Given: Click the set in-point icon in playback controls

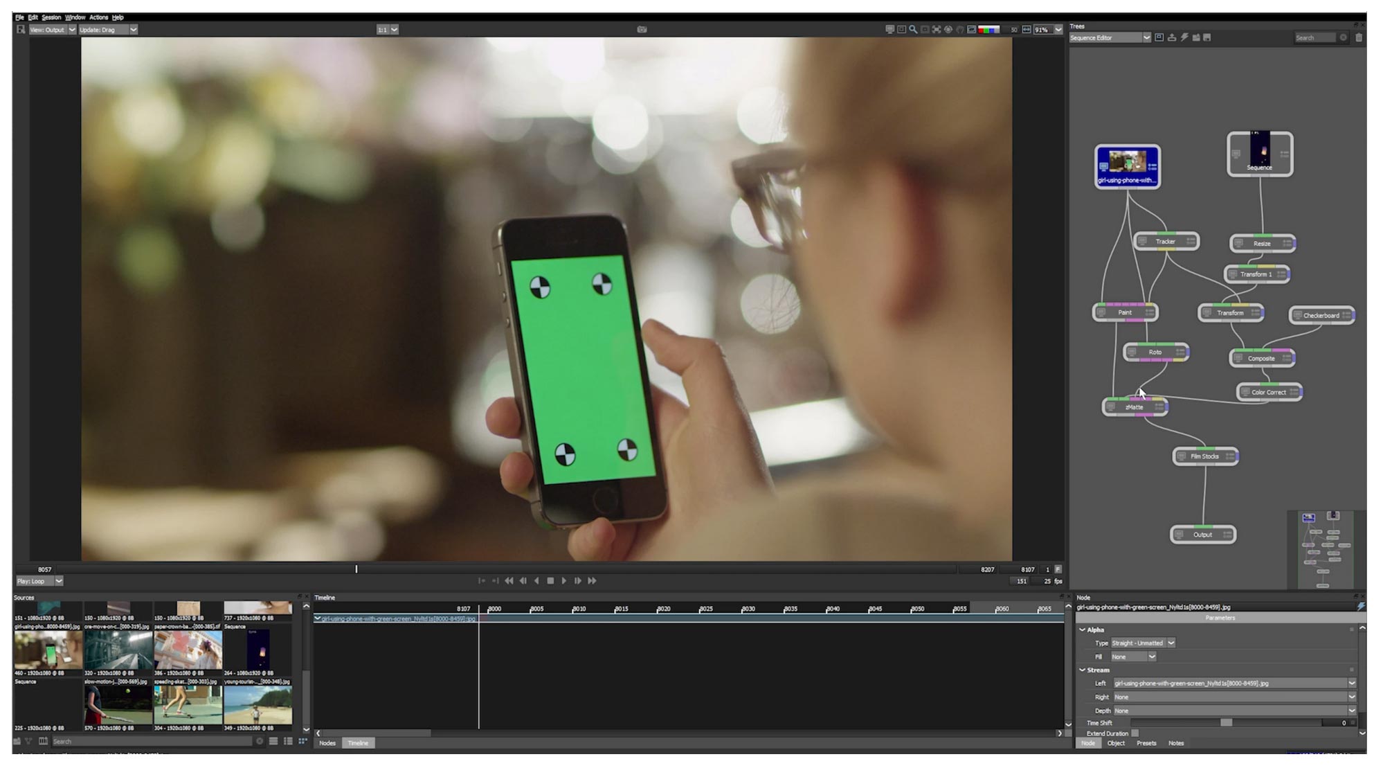Looking at the screenshot, I should point(482,581).
